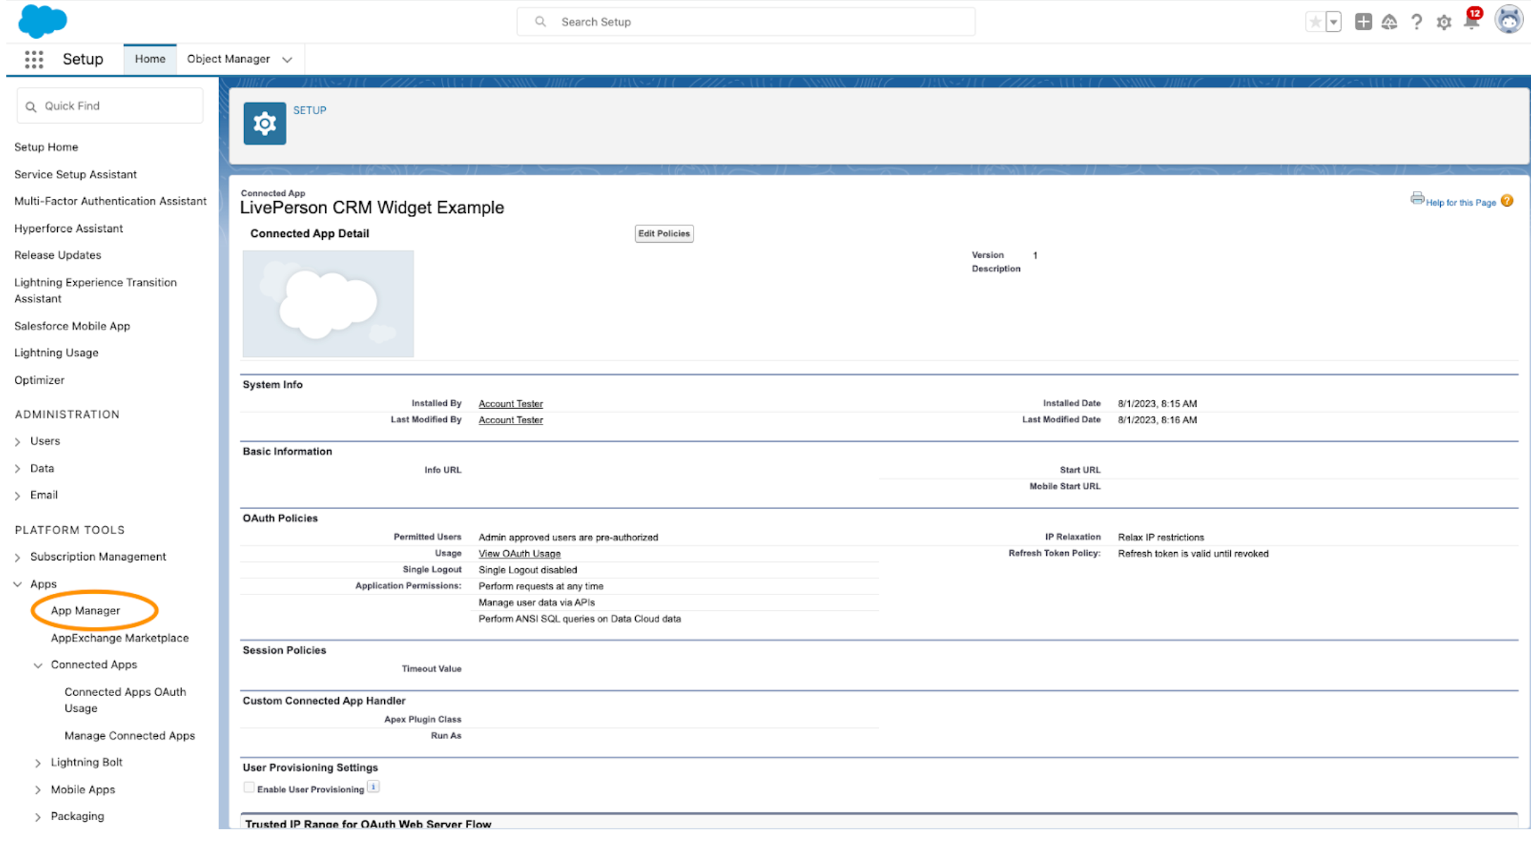Click Relax IP restrictions value
This screenshot has width=1531, height=842.
click(1161, 538)
